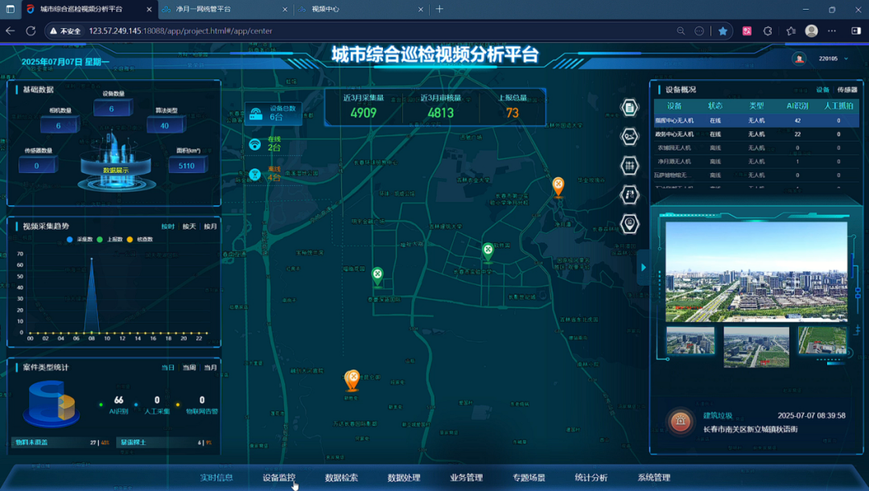Click the grid hexagon icon on map

point(629,166)
